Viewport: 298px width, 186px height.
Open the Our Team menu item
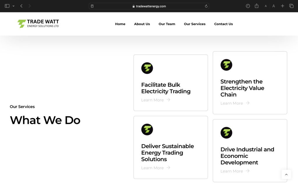click(x=167, y=24)
